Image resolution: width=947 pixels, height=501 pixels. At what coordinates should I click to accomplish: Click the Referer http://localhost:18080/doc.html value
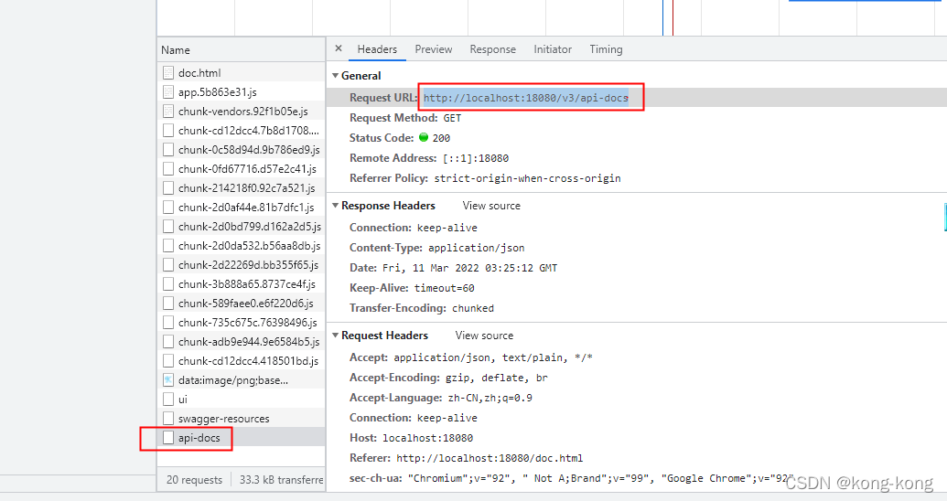click(x=490, y=458)
